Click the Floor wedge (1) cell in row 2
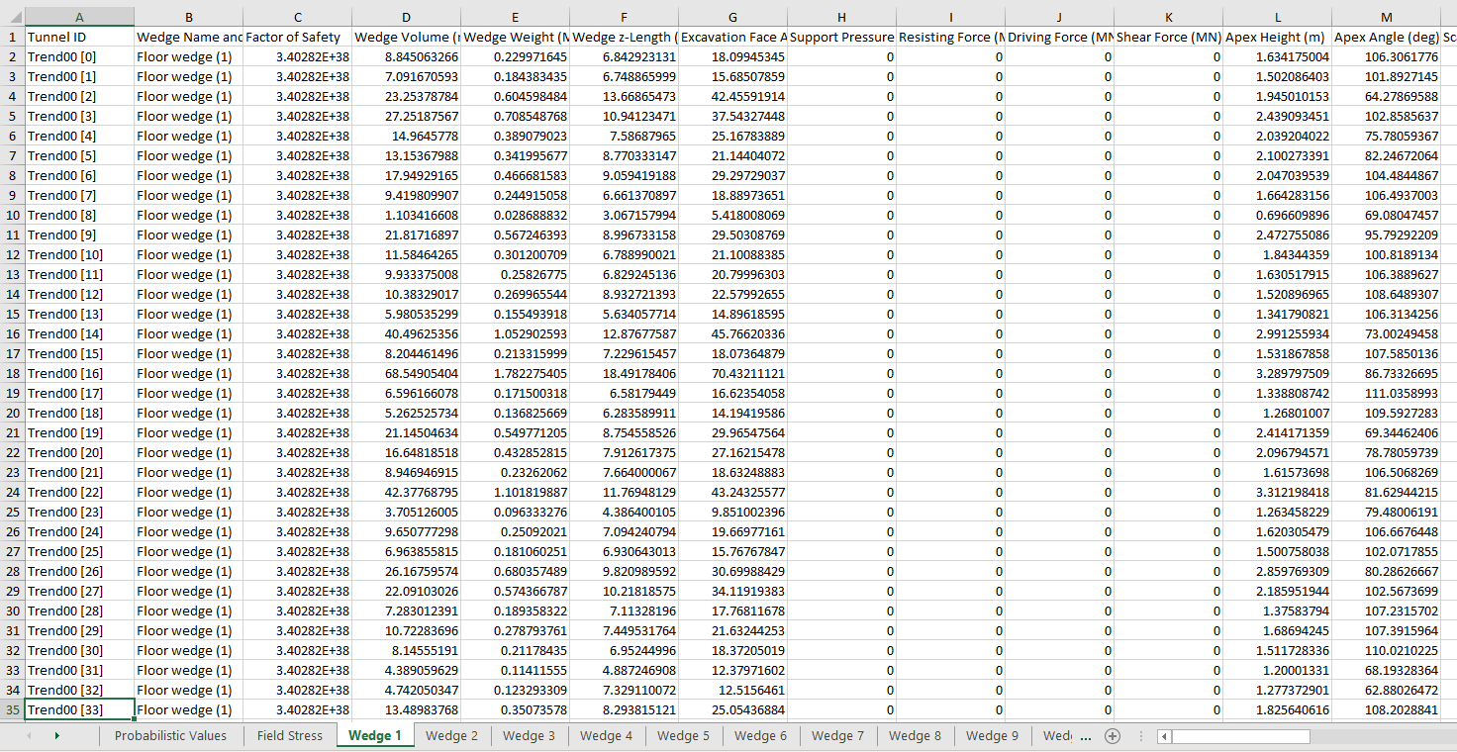The image size is (1457, 752). click(x=188, y=56)
